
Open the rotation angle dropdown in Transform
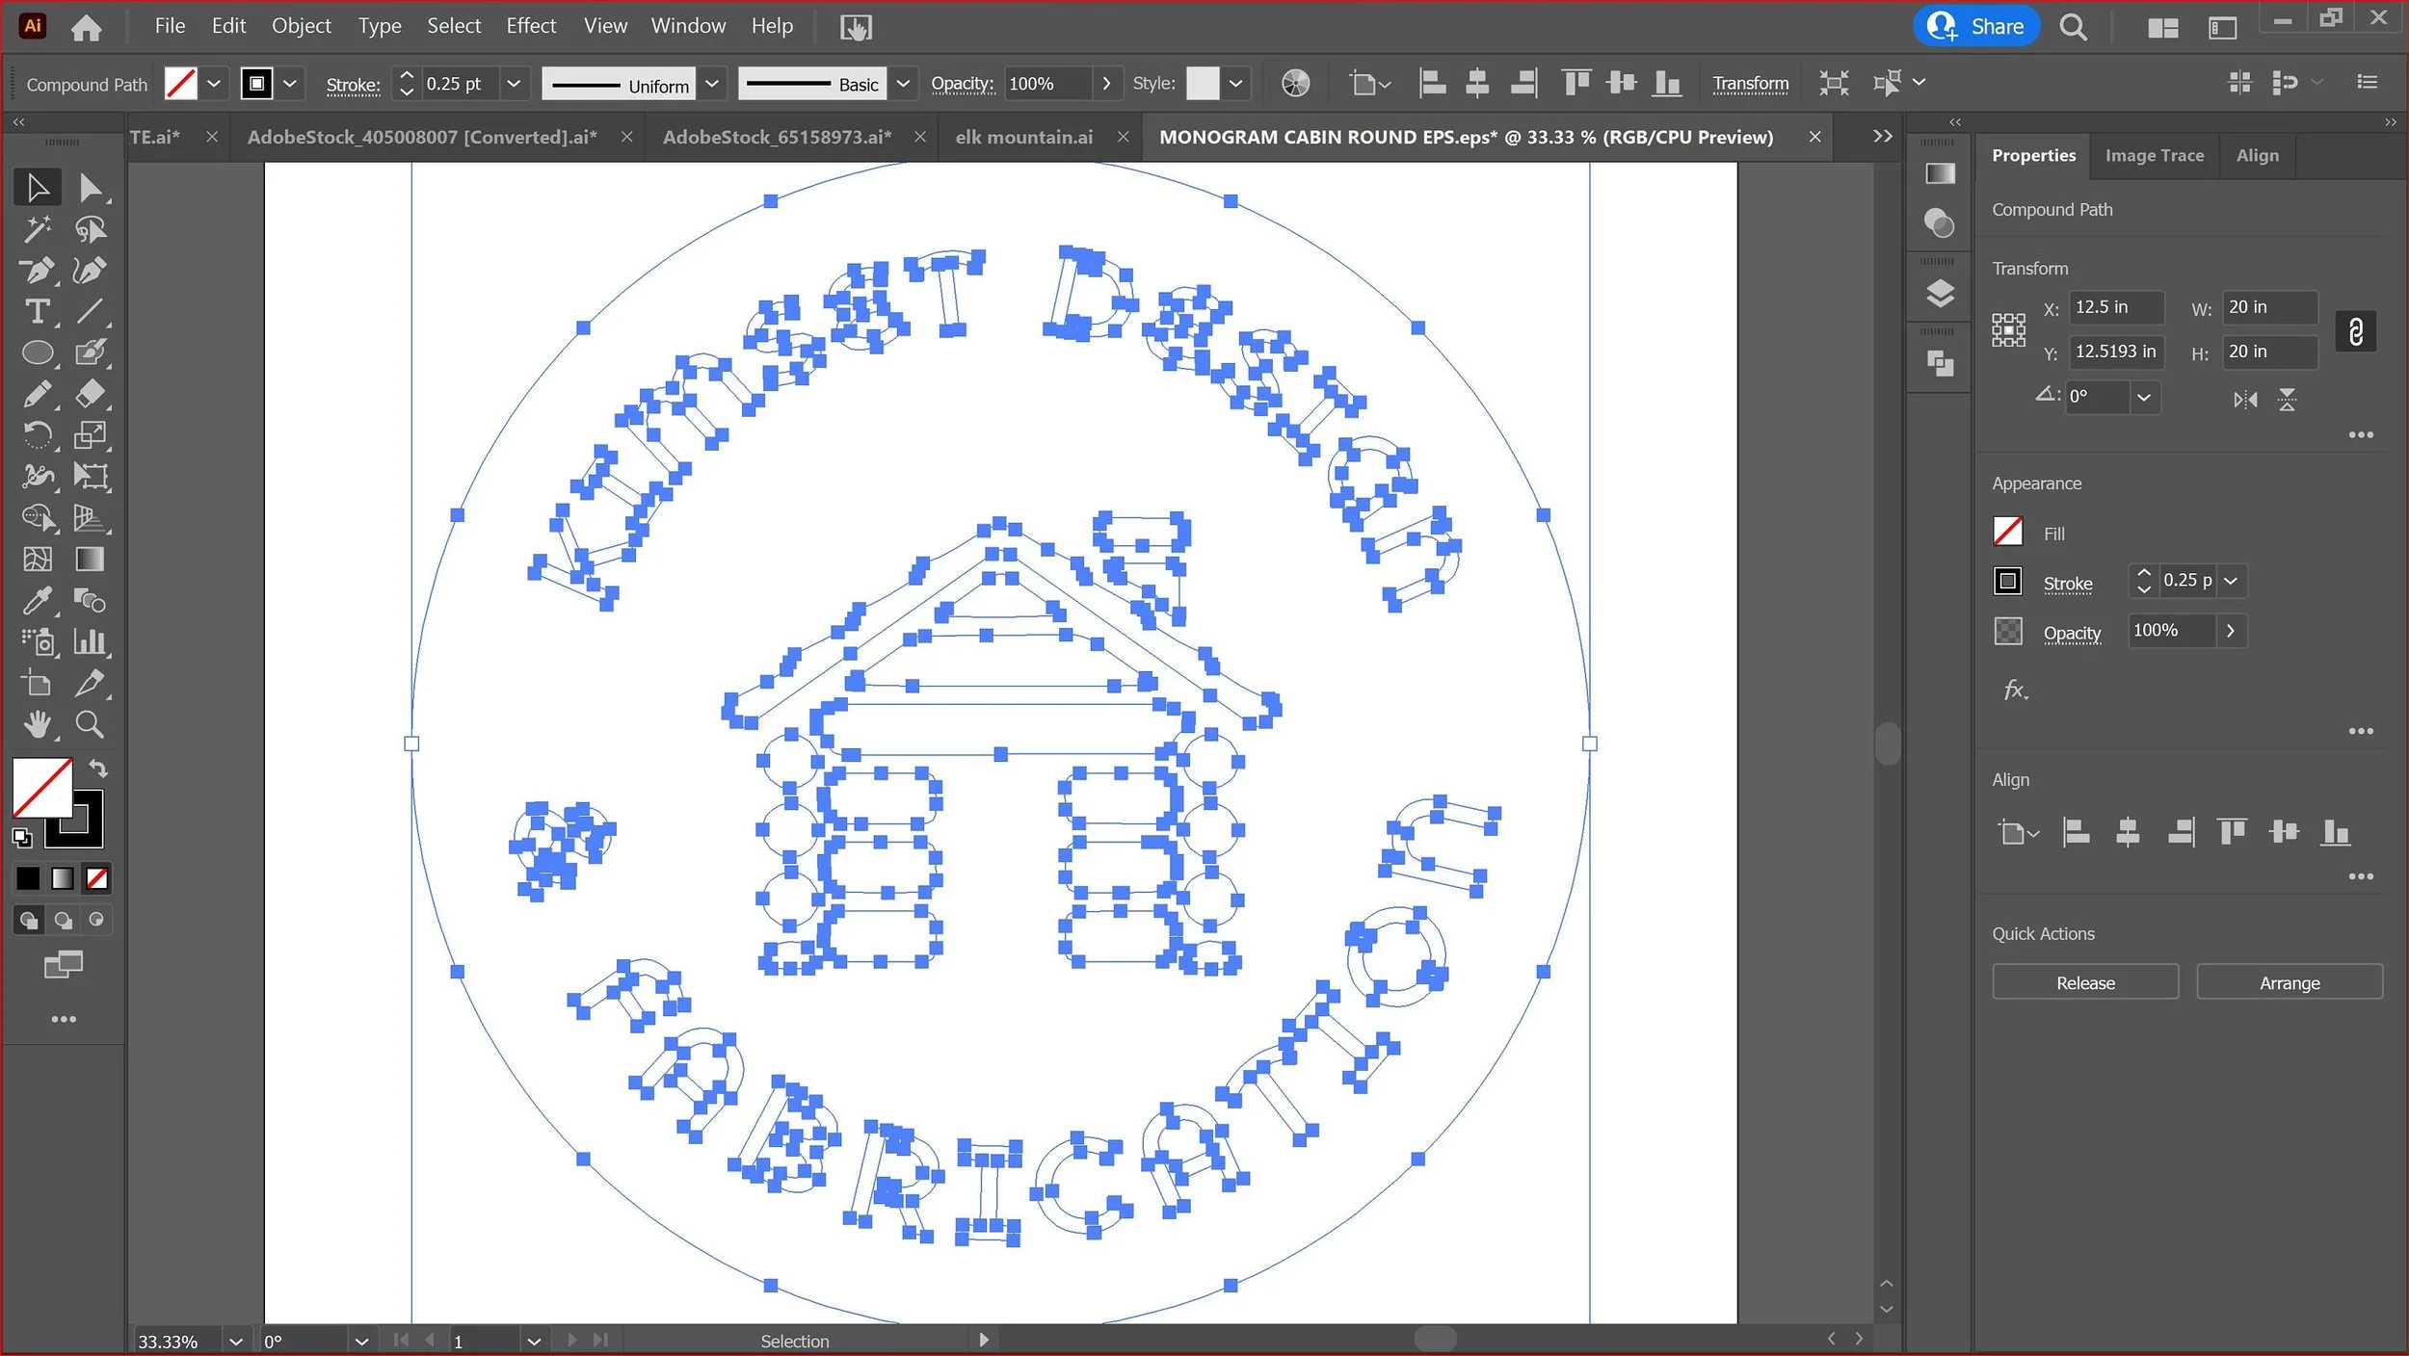pyautogui.click(x=2143, y=397)
